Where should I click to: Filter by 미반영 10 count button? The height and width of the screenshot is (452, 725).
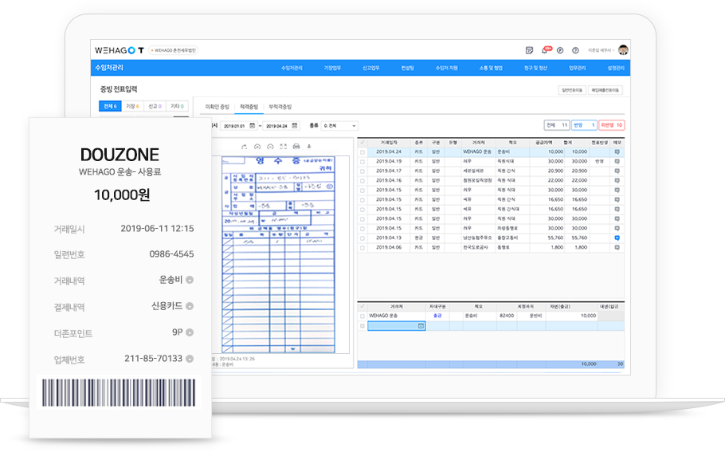612,125
